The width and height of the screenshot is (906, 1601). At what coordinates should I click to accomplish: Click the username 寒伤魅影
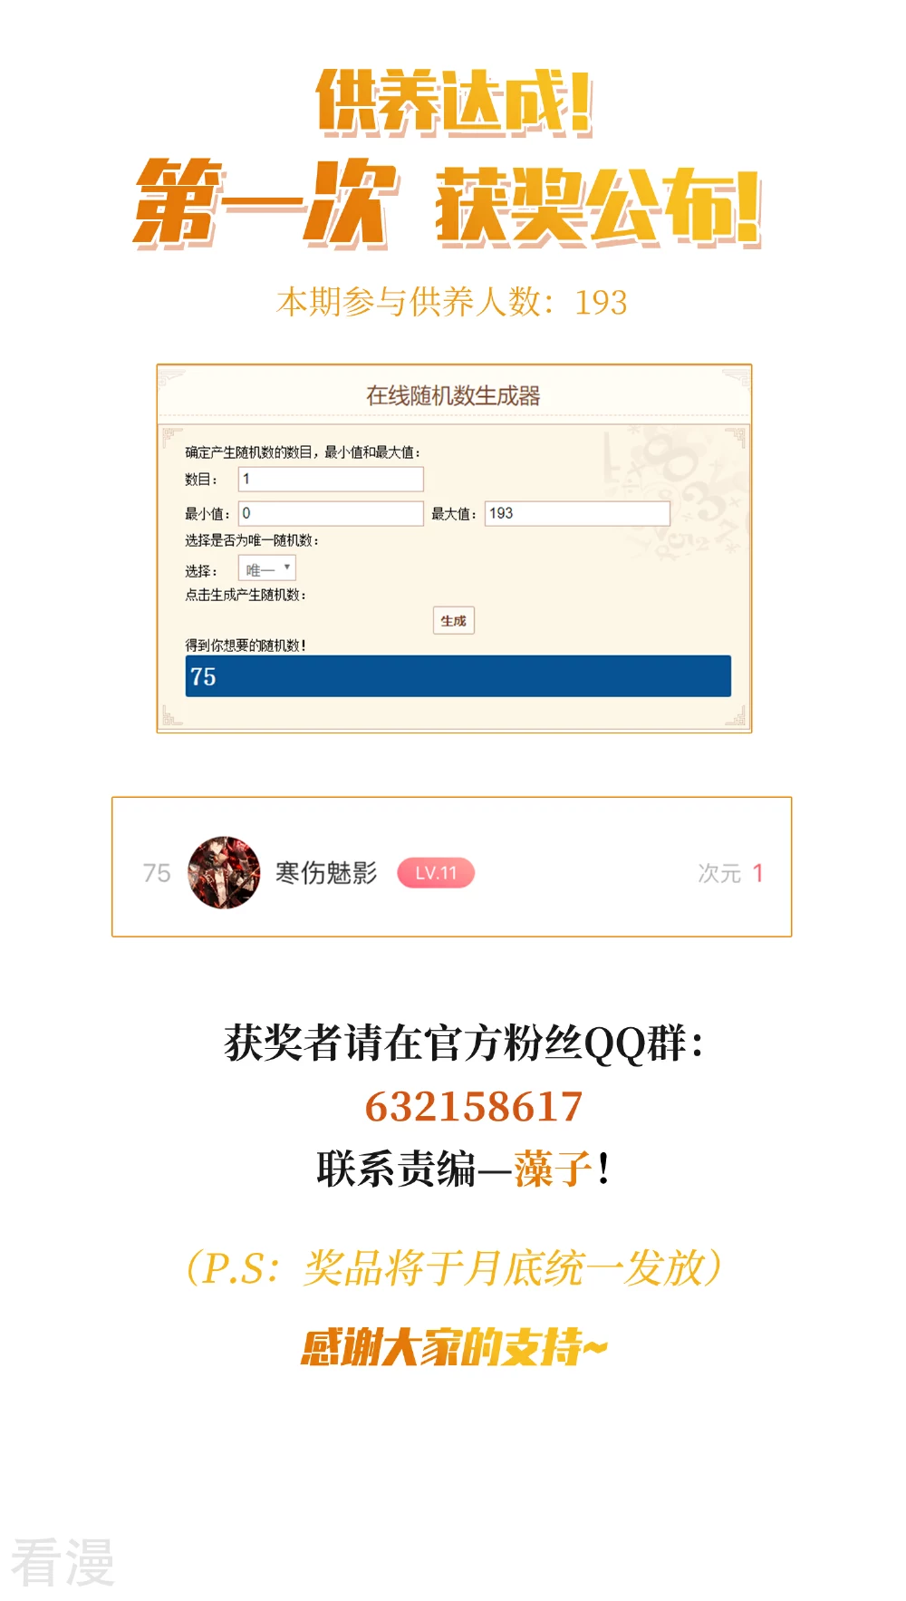click(326, 872)
